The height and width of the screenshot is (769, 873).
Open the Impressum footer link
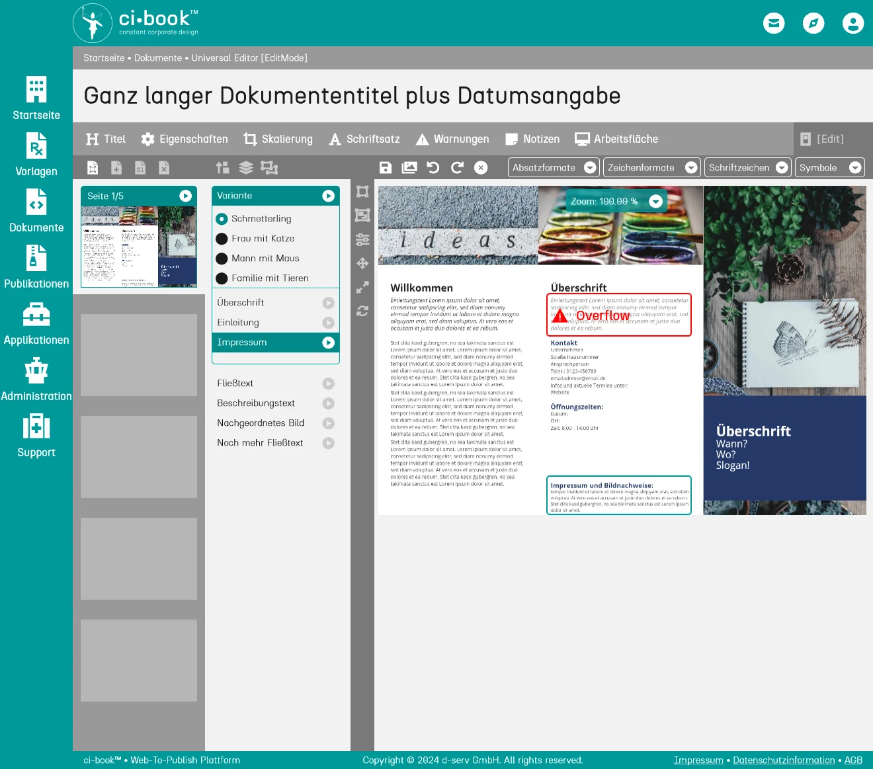(x=698, y=760)
